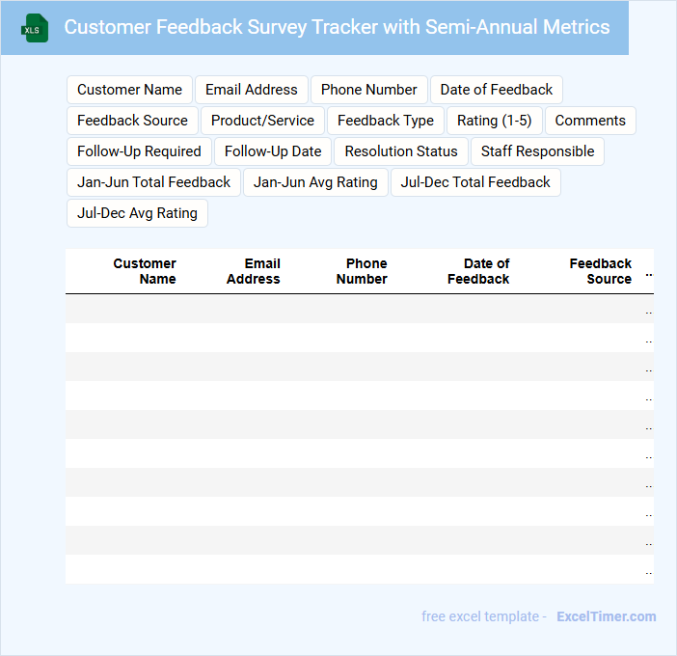Click the Phone Number tag
The image size is (677, 656).
368,90
